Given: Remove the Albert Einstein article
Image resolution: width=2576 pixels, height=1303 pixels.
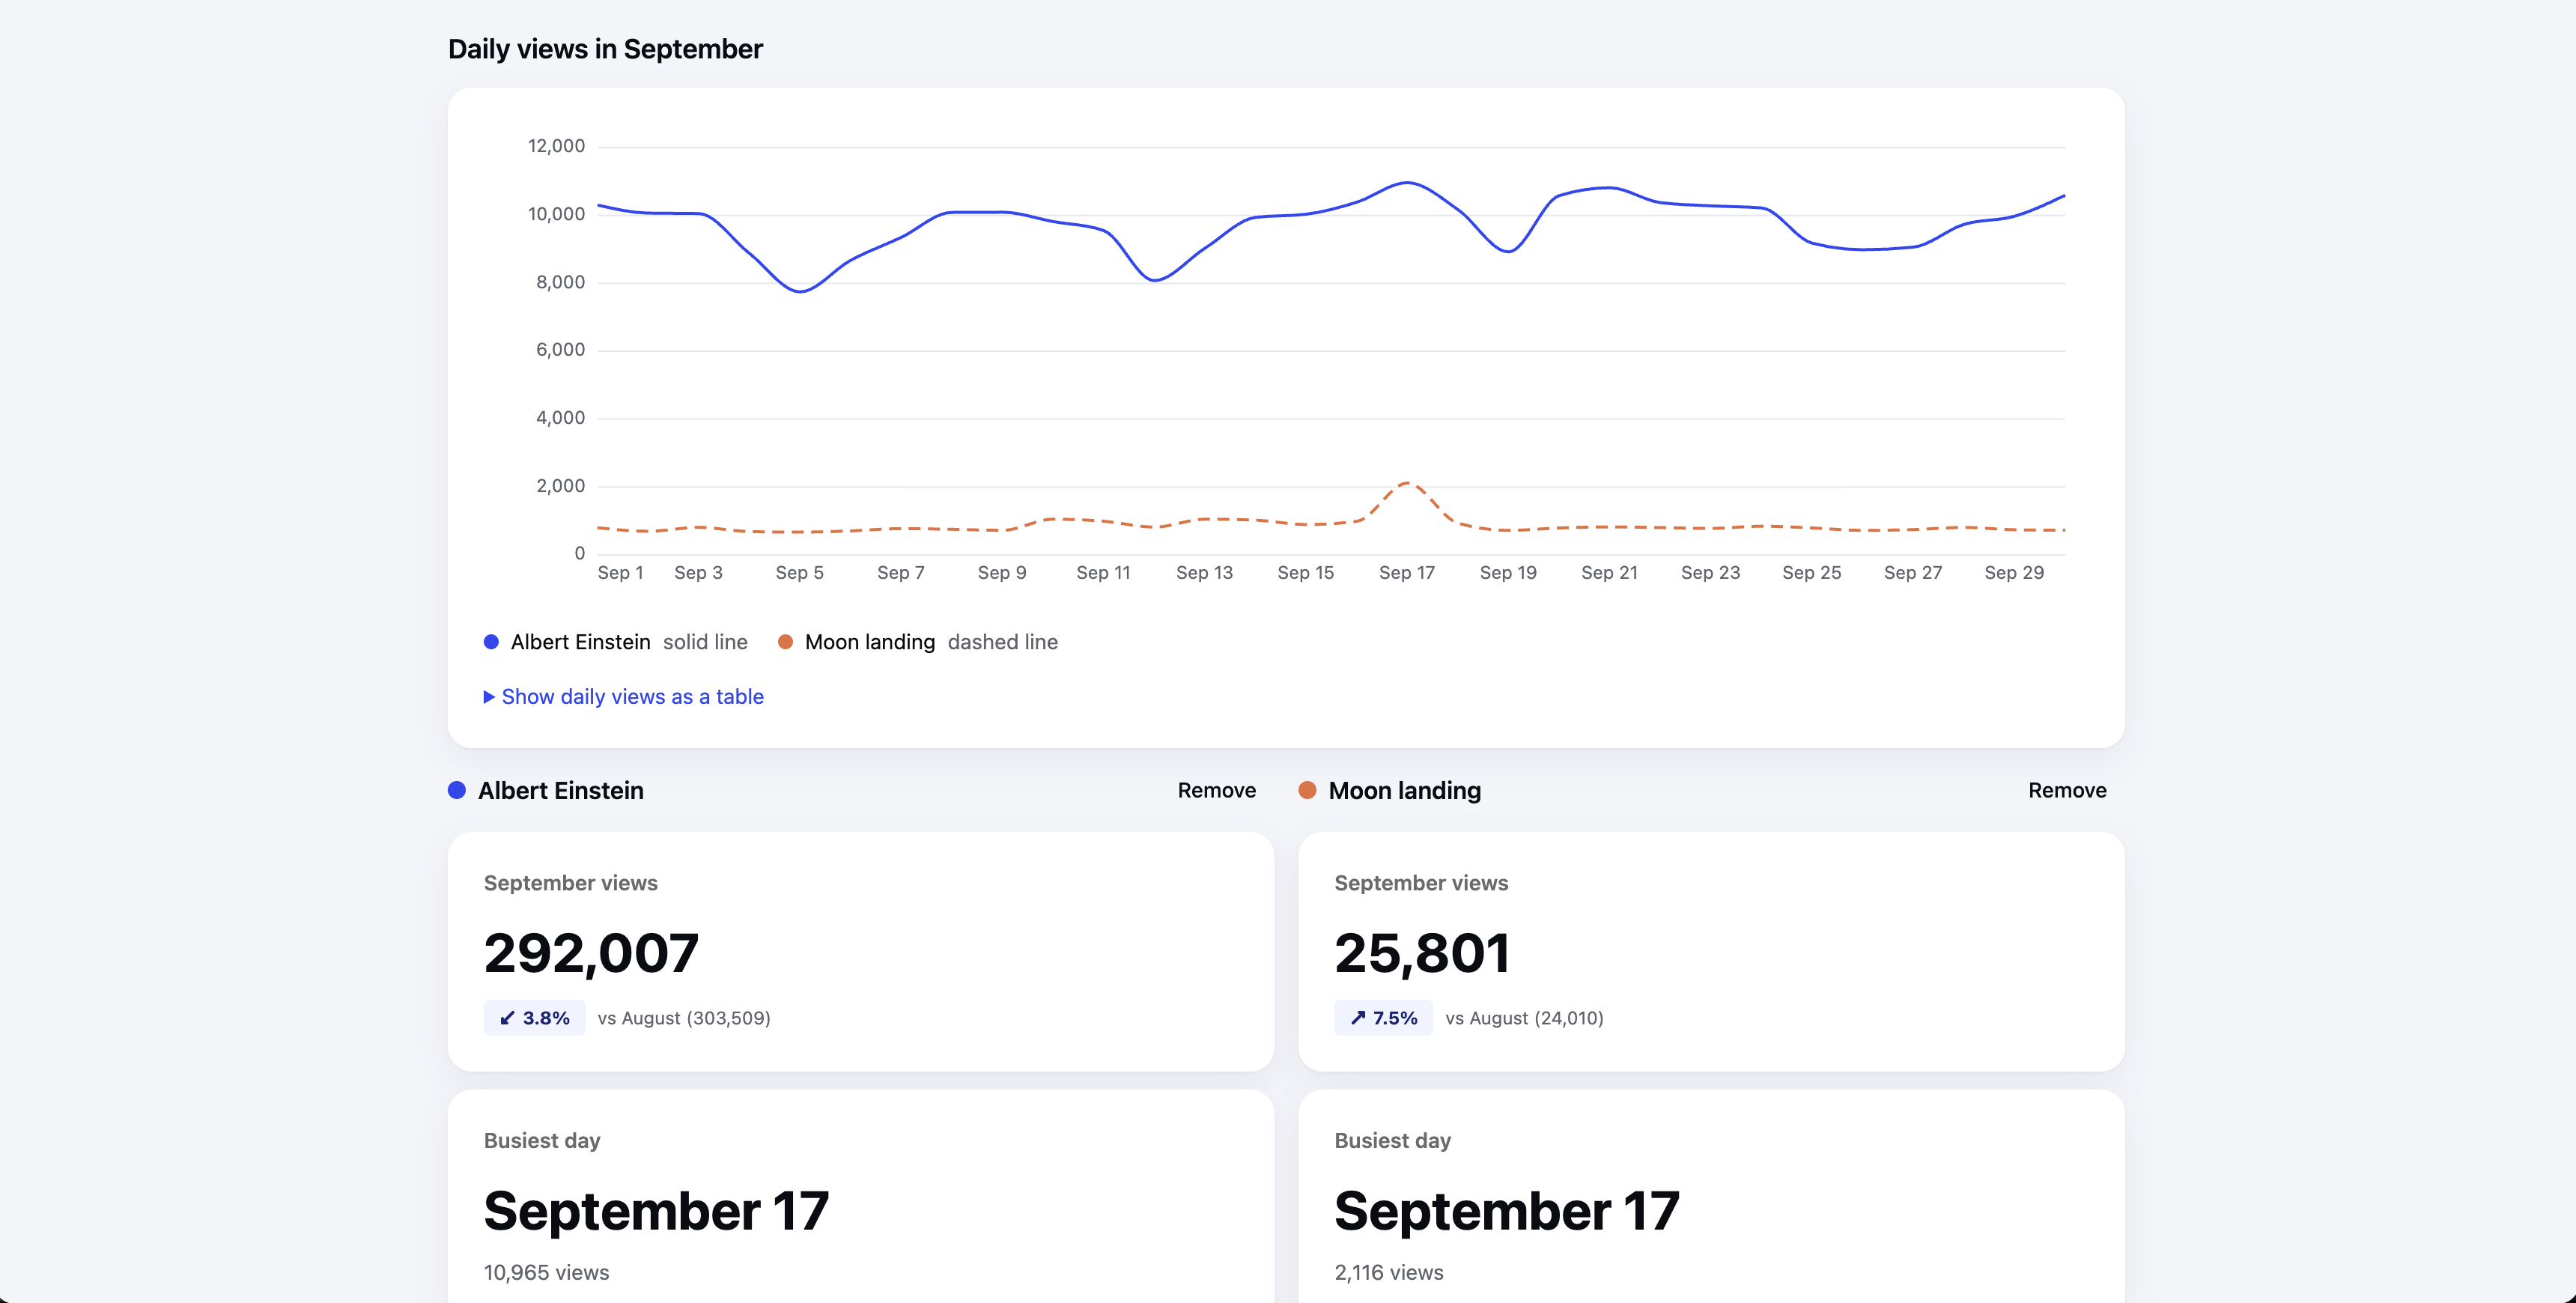Looking at the screenshot, I should (1216, 790).
